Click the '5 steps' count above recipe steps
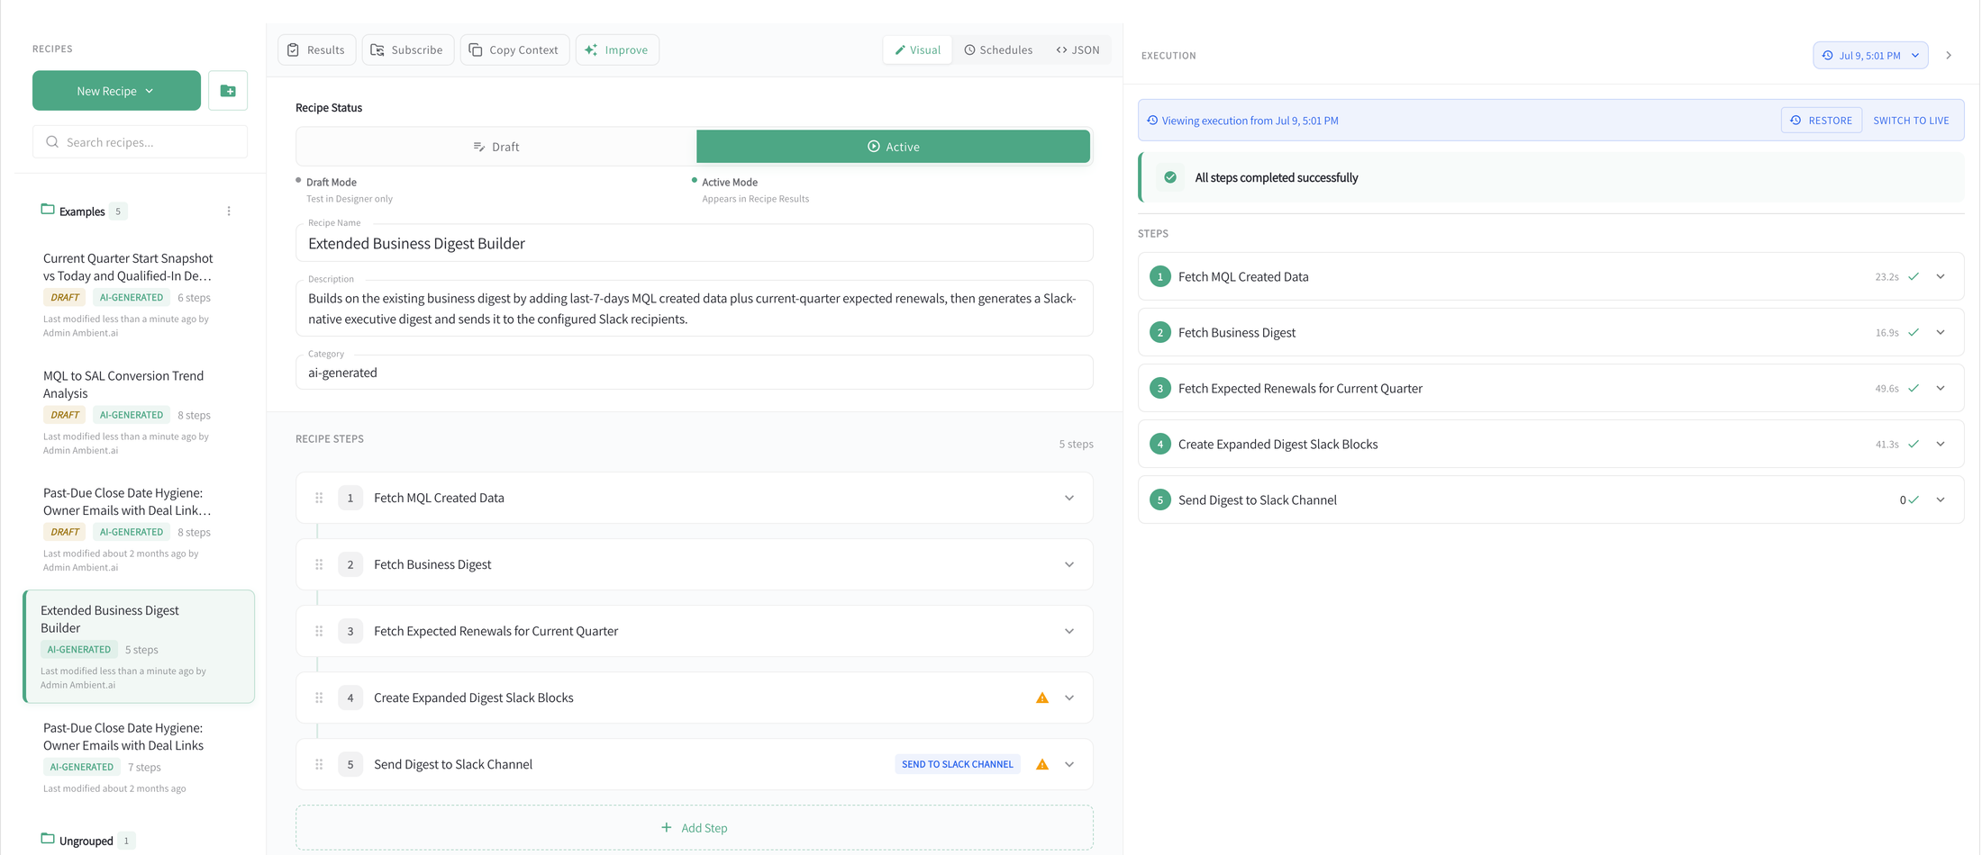 click(x=1076, y=444)
